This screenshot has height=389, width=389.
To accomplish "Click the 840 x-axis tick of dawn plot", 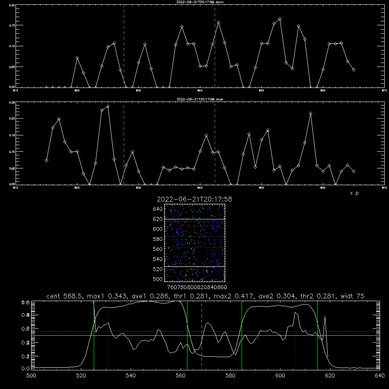I will point(200,91).
